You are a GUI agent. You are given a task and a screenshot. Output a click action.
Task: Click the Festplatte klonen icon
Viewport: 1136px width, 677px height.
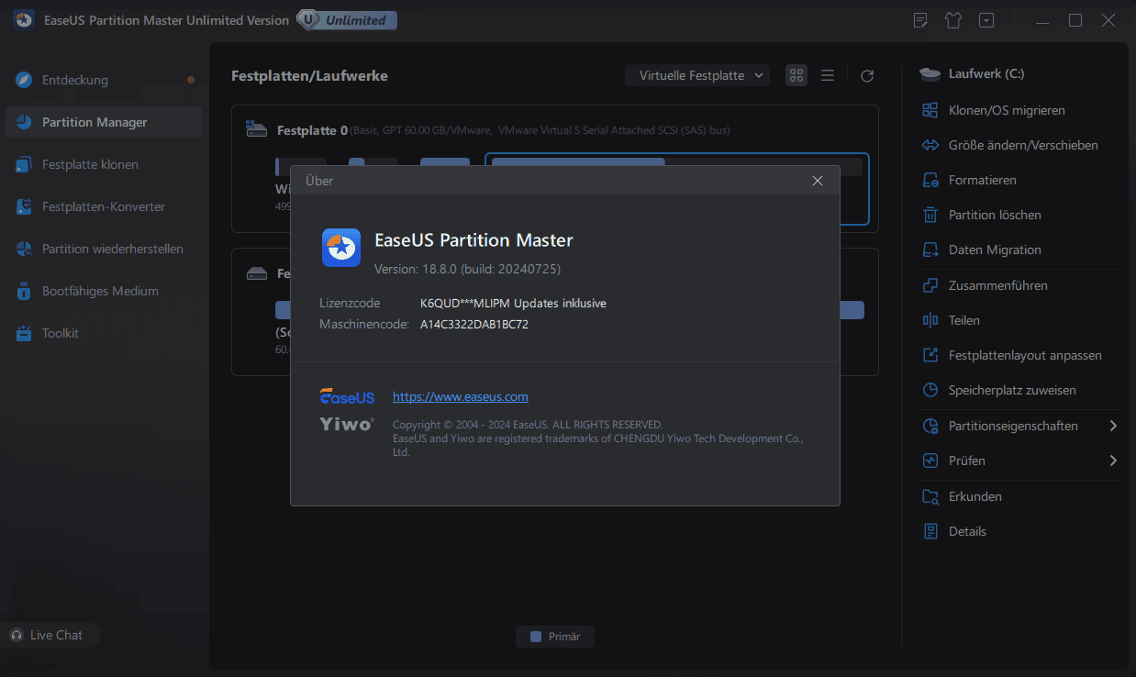pyautogui.click(x=24, y=164)
